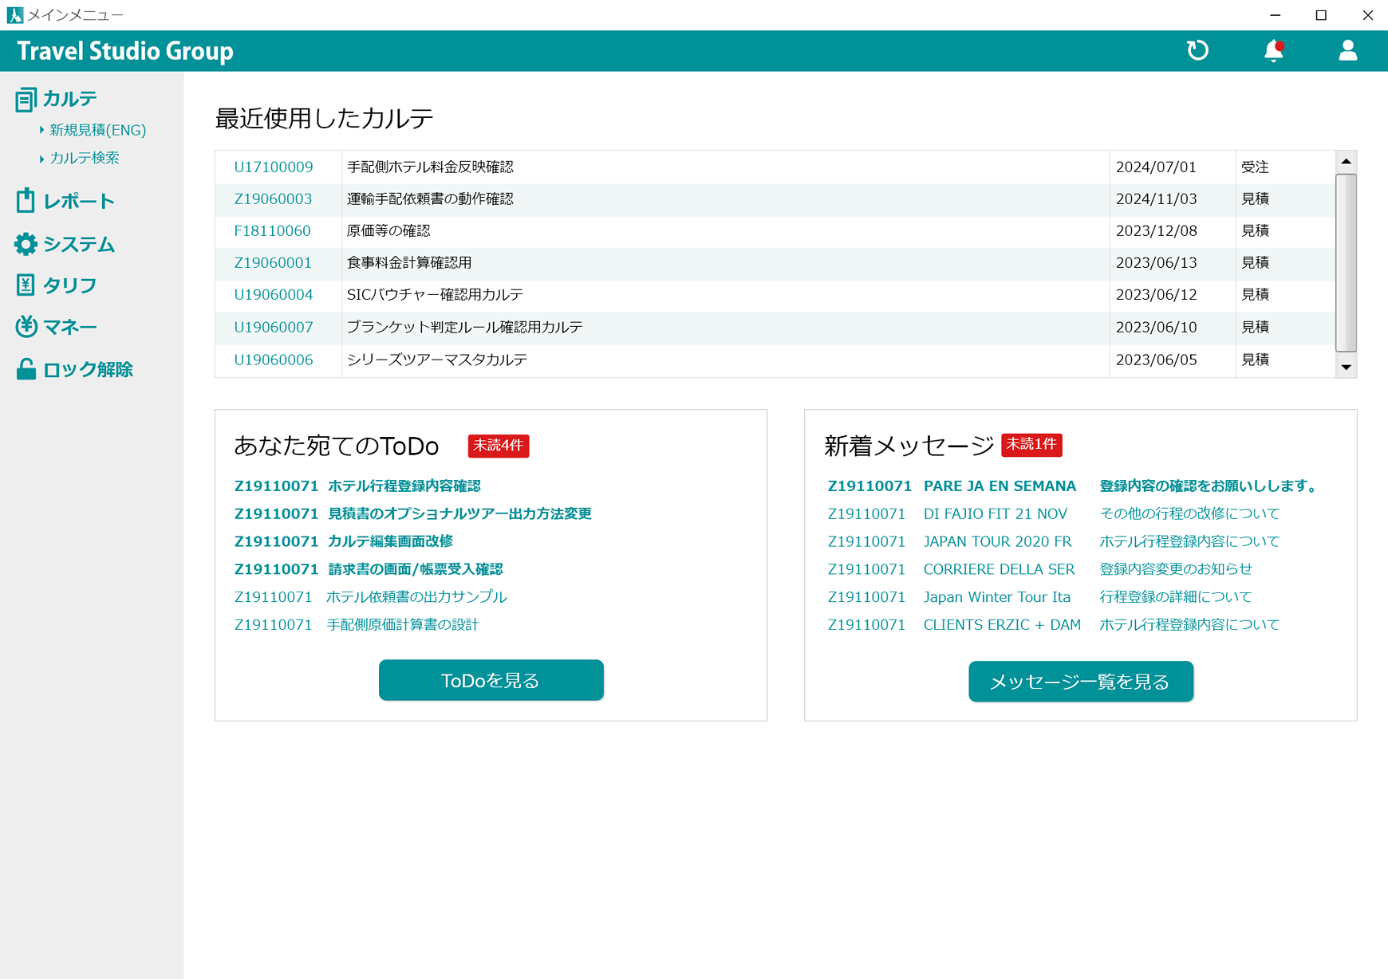Click the 未読4件 ToDo badge

[499, 446]
